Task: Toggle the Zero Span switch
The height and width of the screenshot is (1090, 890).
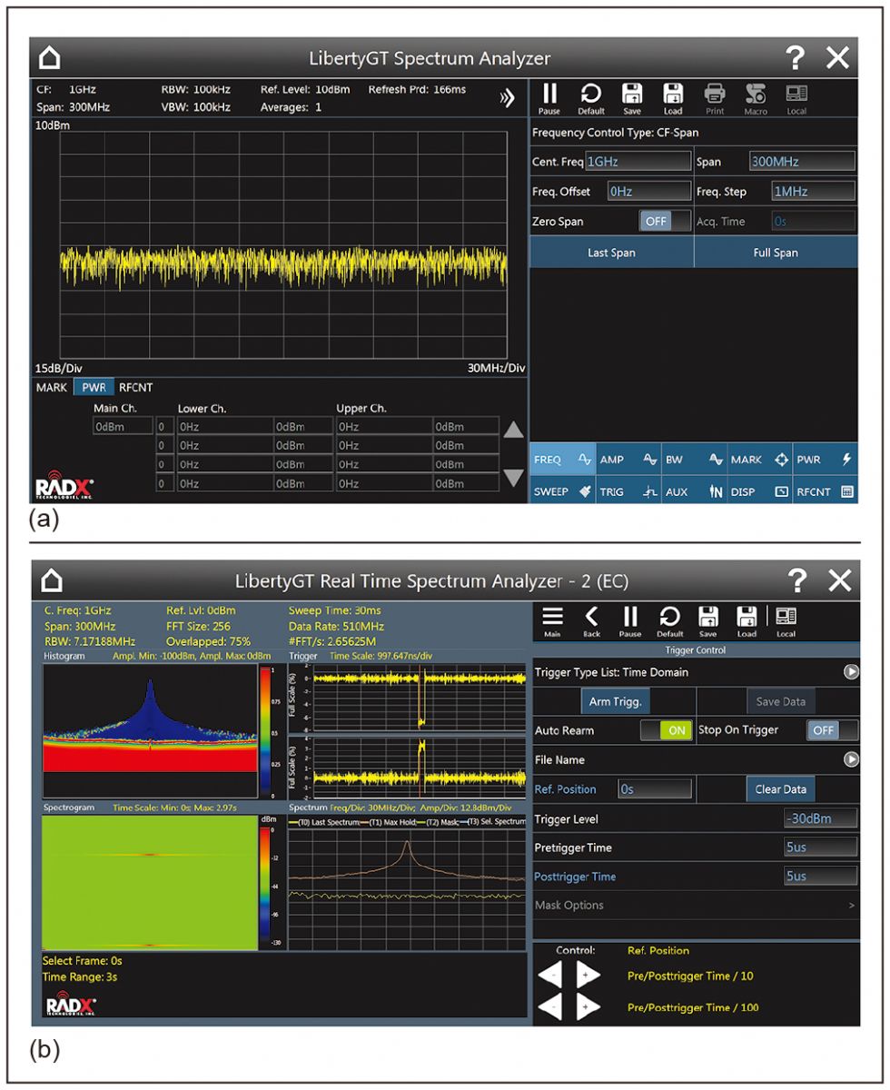Action: point(665,221)
